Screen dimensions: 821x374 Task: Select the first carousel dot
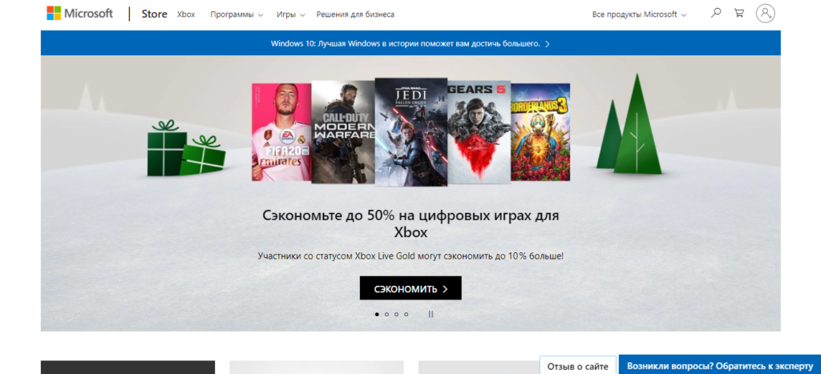(377, 315)
